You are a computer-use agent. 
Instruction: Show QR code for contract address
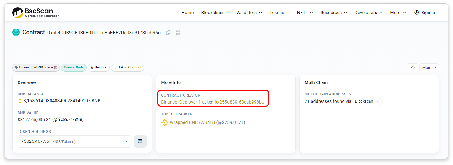click(x=178, y=33)
